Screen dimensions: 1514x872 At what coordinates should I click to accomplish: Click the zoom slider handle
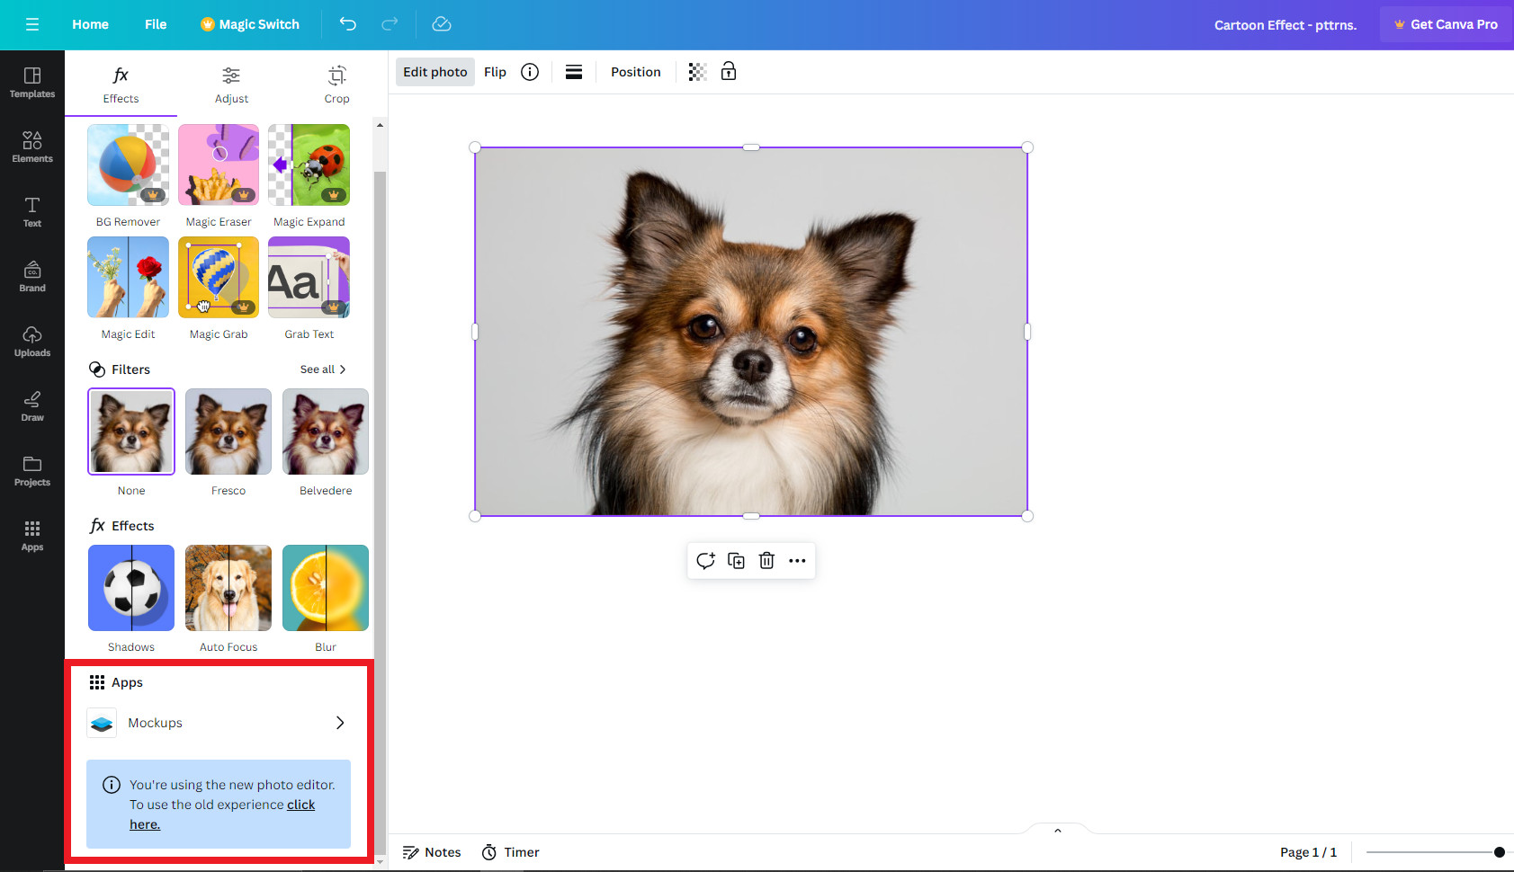(1499, 852)
